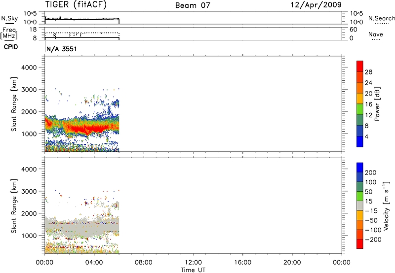Screen dimensions: 395x273
Task: Click the 3000 tick on the velocity panel
Action: pos(29,191)
